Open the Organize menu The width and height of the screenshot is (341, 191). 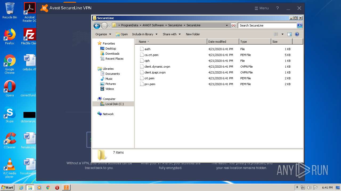(103, 34)
